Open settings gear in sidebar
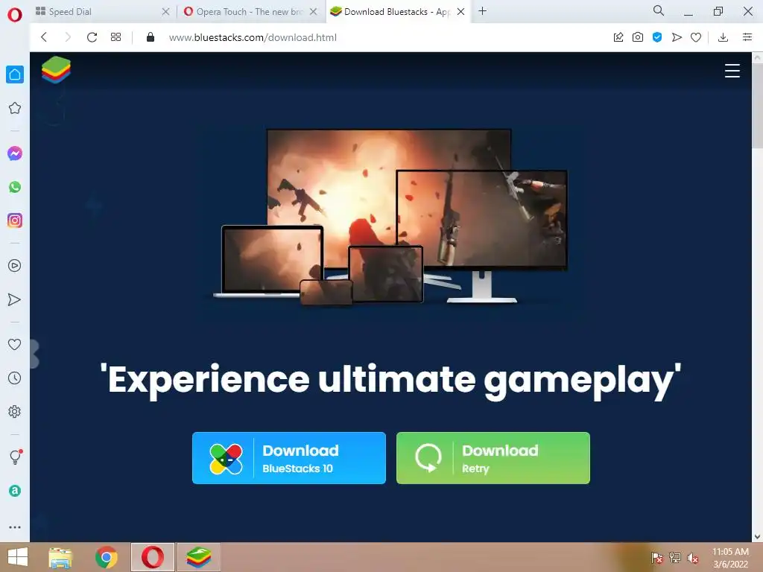The height and width of the screenshot is (572, 763). pyautogui.click(x=15, y=411)
